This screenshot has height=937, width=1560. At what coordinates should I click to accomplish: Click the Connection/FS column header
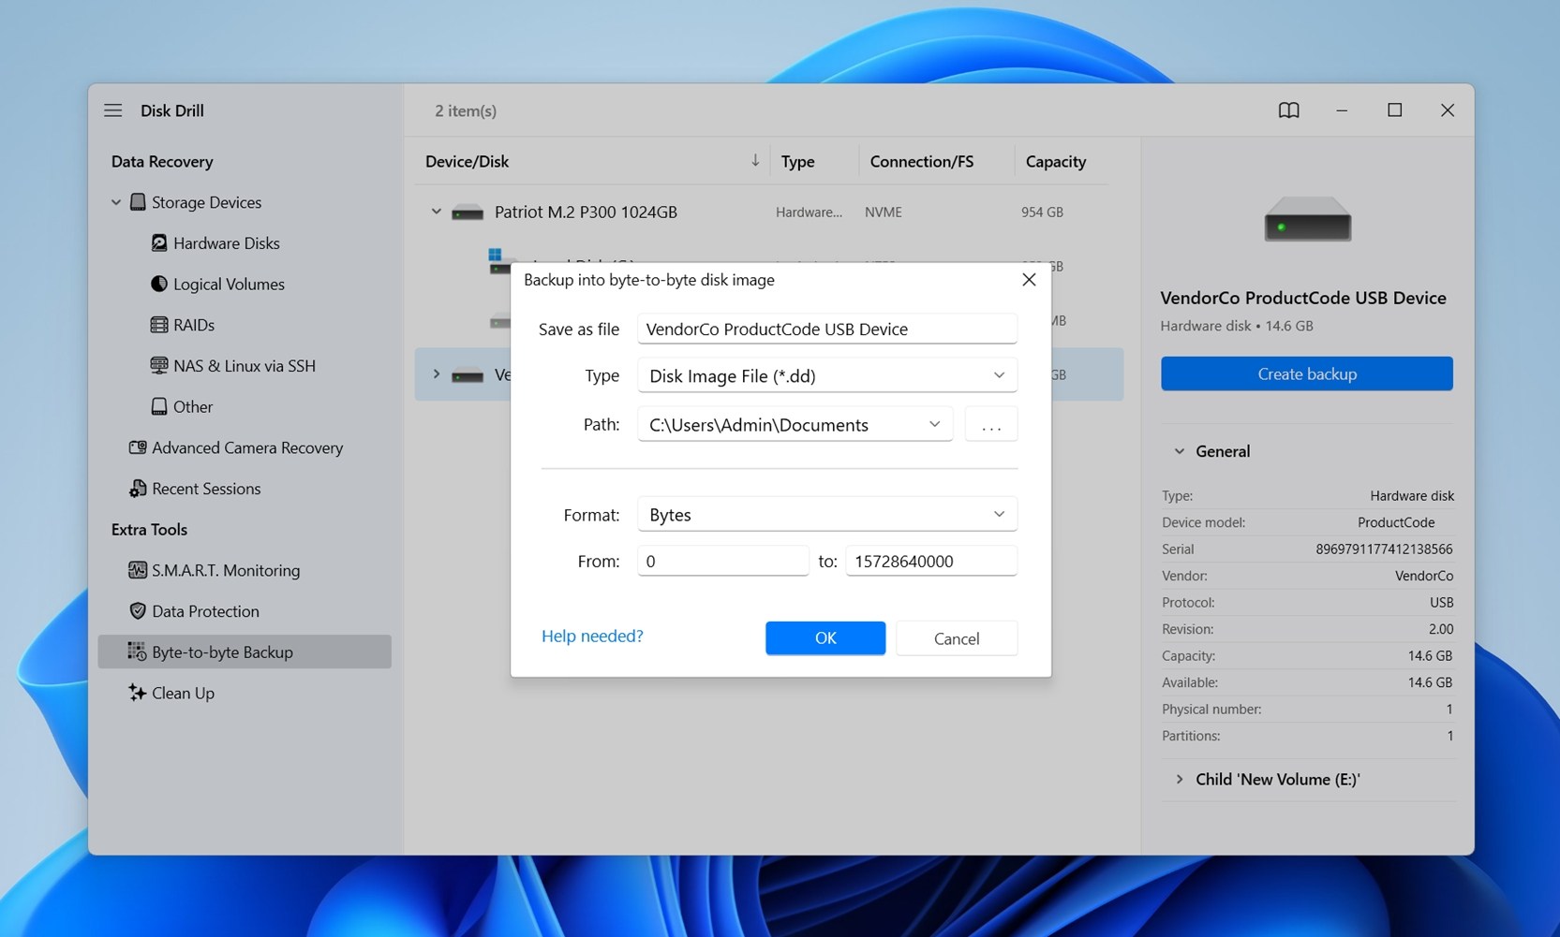point(922,161)
